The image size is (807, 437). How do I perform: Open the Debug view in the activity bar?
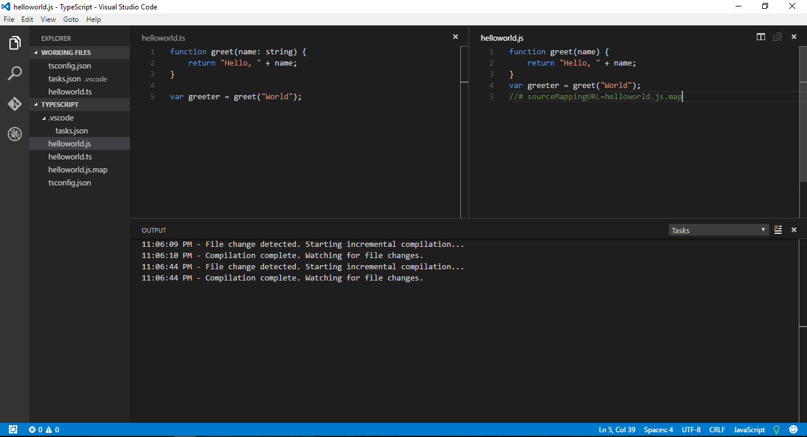pyautogui.click(x=14, y=134)
